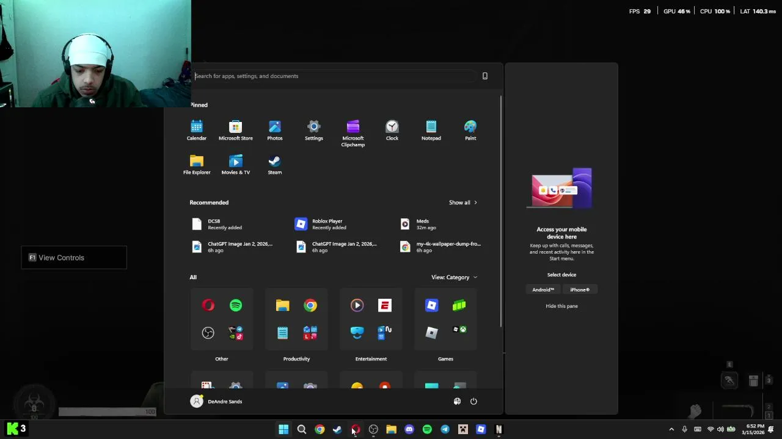Viewport: 782px width, 439px height.
Task: Open Roblox Player in Games category
Action: tap(432, 305)
